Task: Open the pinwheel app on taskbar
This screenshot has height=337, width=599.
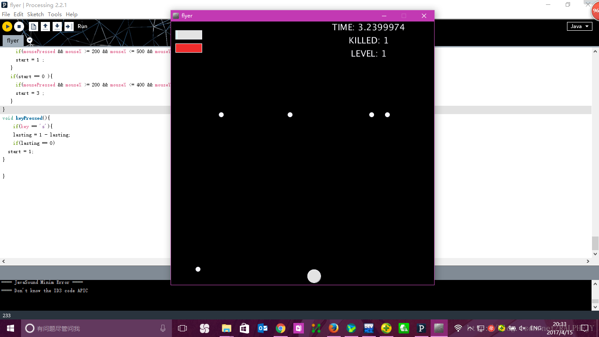Action: pyautogui.click(x=204, y=328)
